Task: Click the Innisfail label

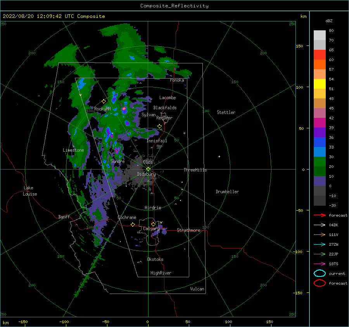Action: [157, 141]
